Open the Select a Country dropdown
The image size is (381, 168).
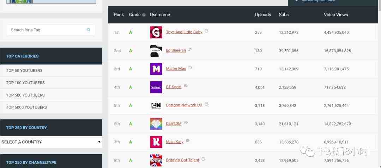(51, 142)
